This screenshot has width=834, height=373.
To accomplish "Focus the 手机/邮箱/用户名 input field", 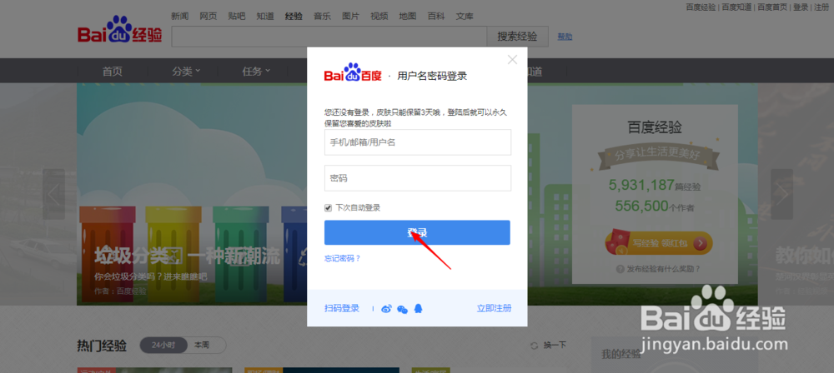I will tap(418, 142).
